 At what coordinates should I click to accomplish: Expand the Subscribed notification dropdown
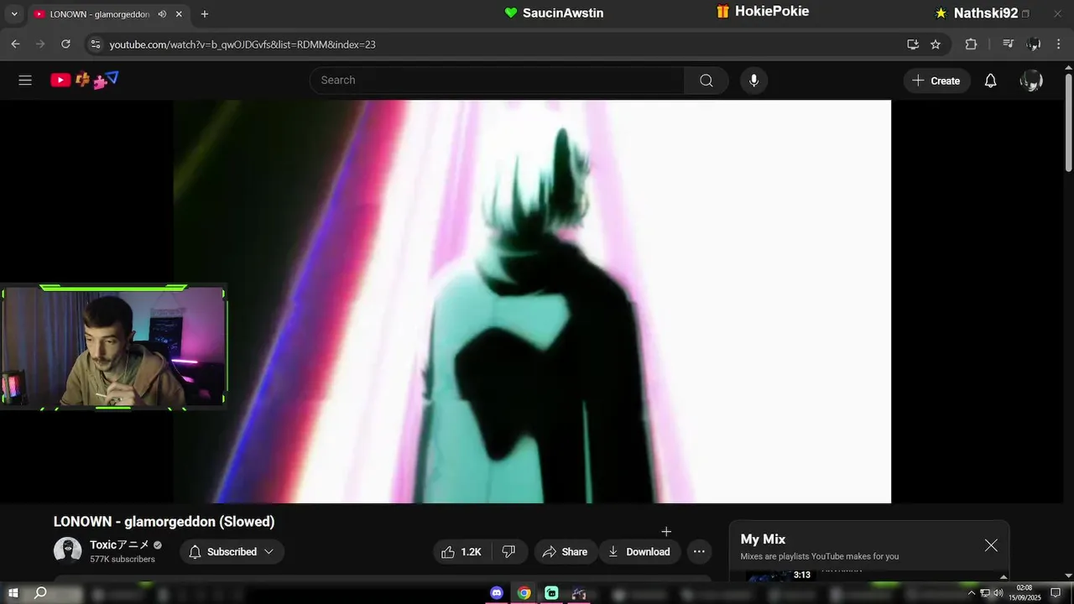click(232, 552)
